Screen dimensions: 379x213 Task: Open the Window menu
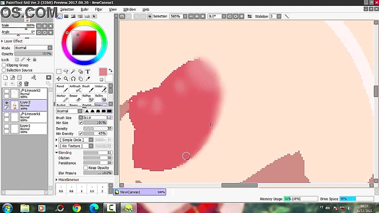(130, 9)
